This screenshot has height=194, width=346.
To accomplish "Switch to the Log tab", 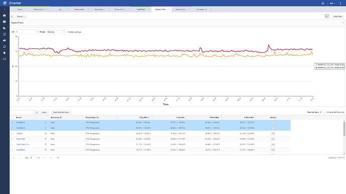I will point(60,9).
